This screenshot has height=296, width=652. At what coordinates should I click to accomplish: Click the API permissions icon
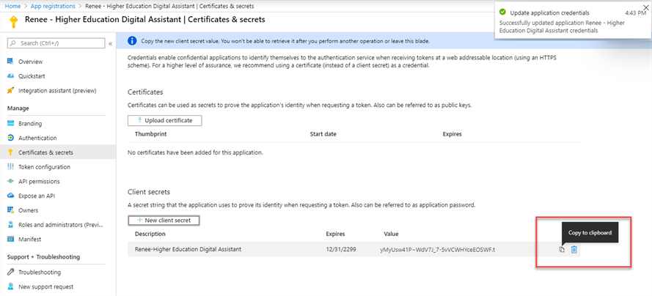click(x=11, y=182)
